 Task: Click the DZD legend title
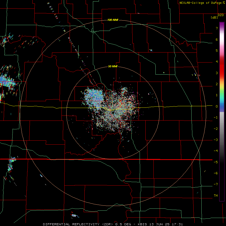click(x=221, y=15)
